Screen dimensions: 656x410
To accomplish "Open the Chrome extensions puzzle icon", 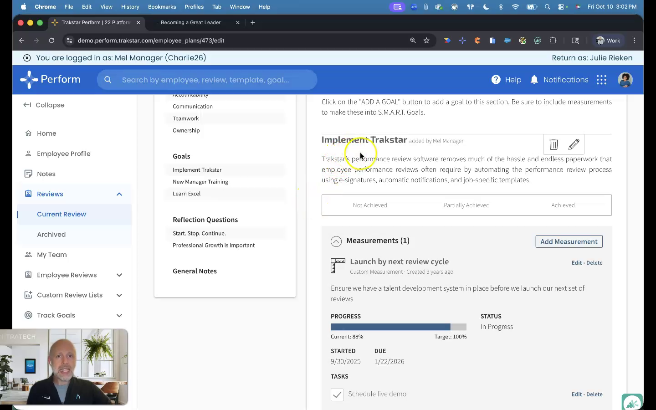I will point(553,41).
